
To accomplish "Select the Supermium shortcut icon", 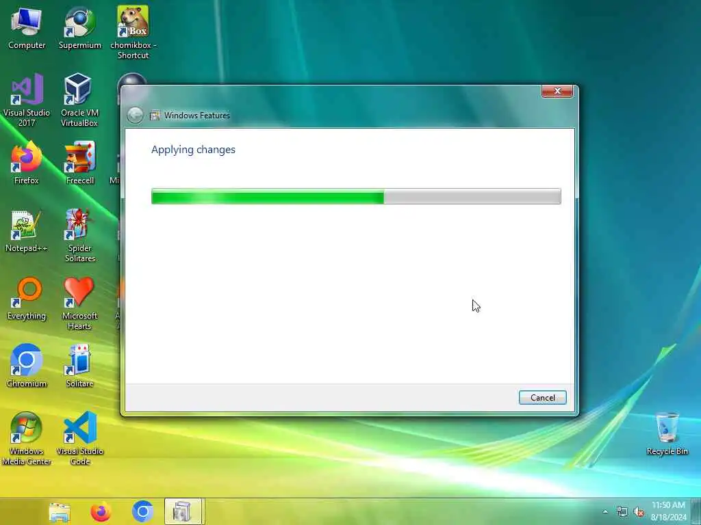I will click(79, 27).
